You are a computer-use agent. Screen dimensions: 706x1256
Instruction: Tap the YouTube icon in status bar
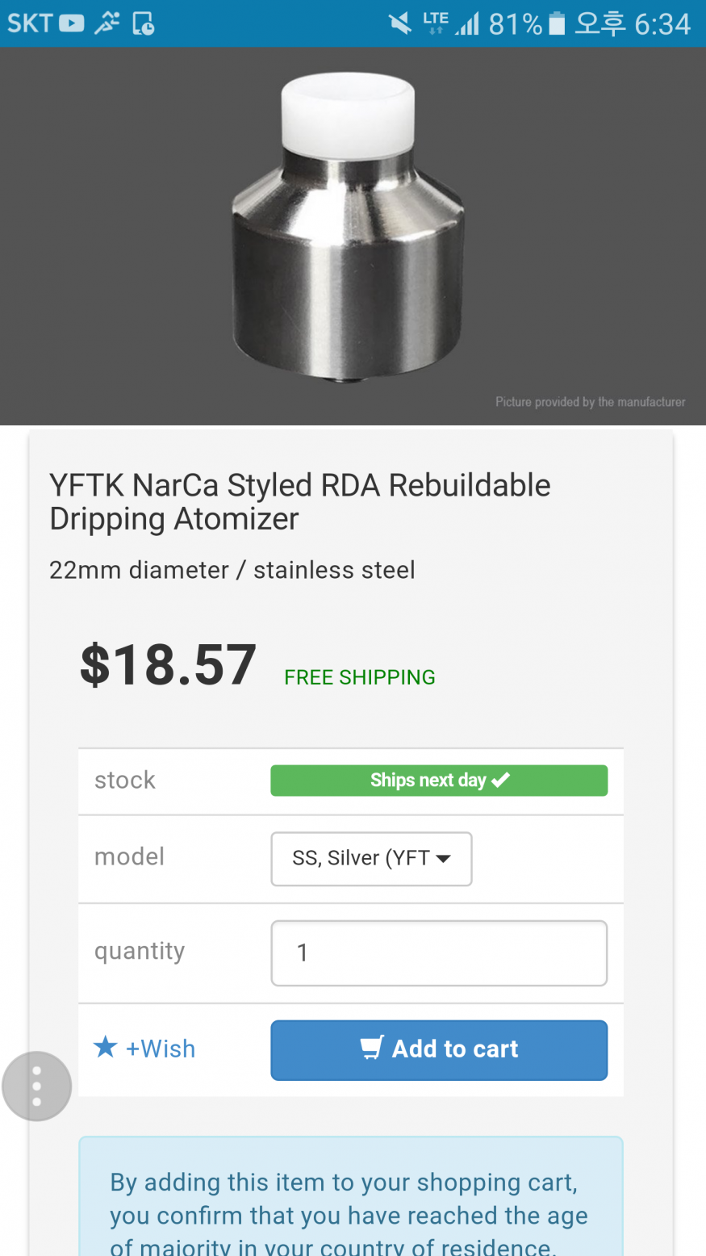[71, 23]
